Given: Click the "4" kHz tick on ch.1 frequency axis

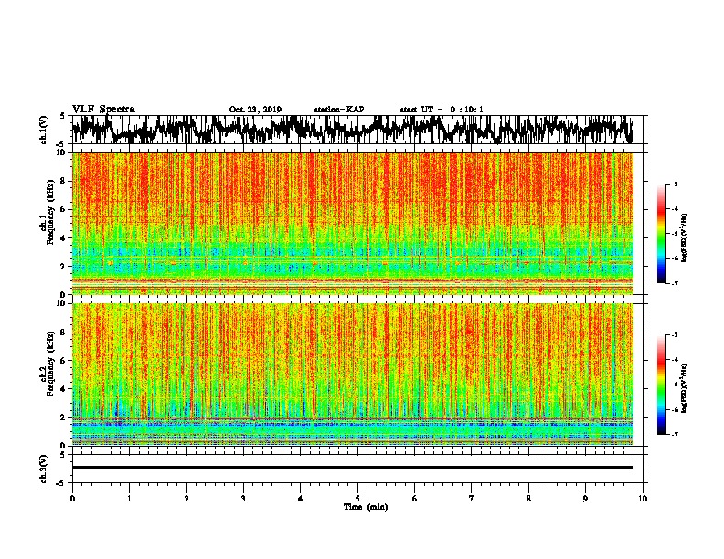Looking at the screenshot, I should coord(63,238).
